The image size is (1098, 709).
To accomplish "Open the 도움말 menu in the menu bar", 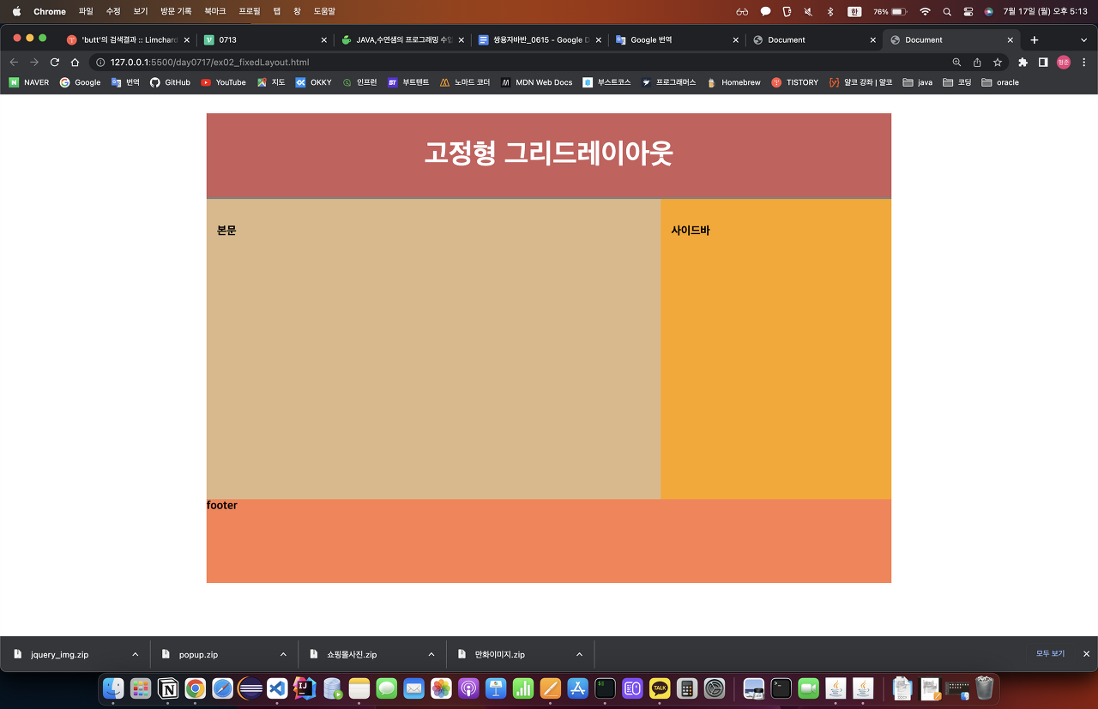I will (324, 11).
